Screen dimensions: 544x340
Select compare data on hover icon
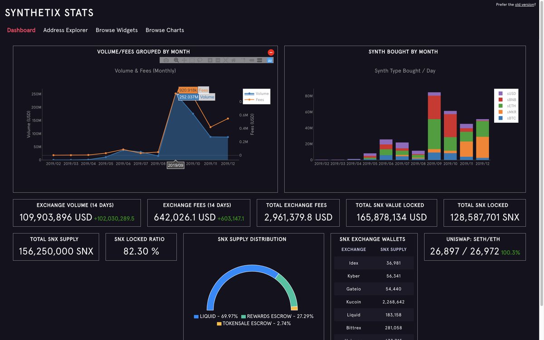pyautogui.click(x=260, y=60)
